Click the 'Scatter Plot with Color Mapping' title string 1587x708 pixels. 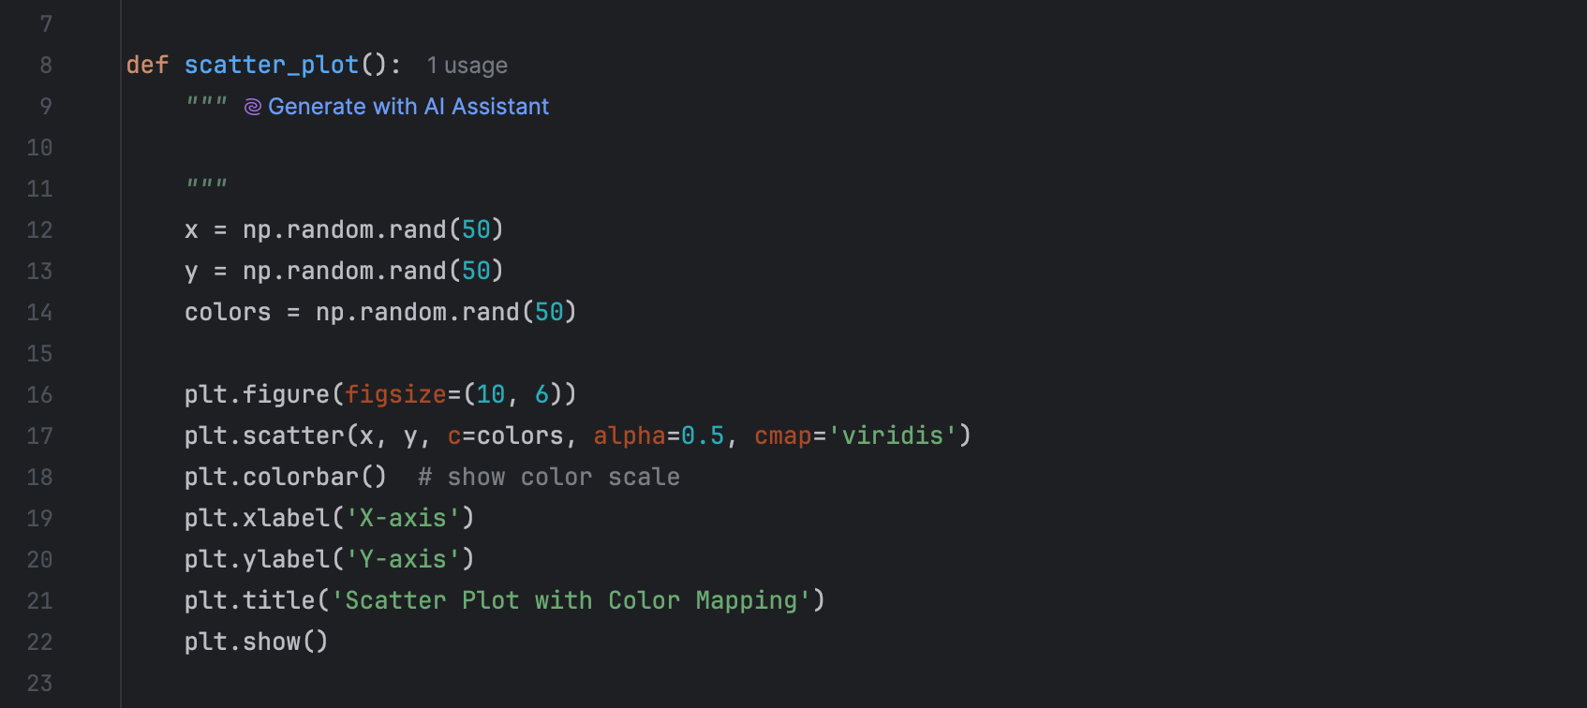571,601
